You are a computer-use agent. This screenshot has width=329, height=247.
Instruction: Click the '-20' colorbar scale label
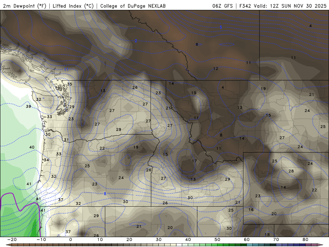tap(12, 240)
